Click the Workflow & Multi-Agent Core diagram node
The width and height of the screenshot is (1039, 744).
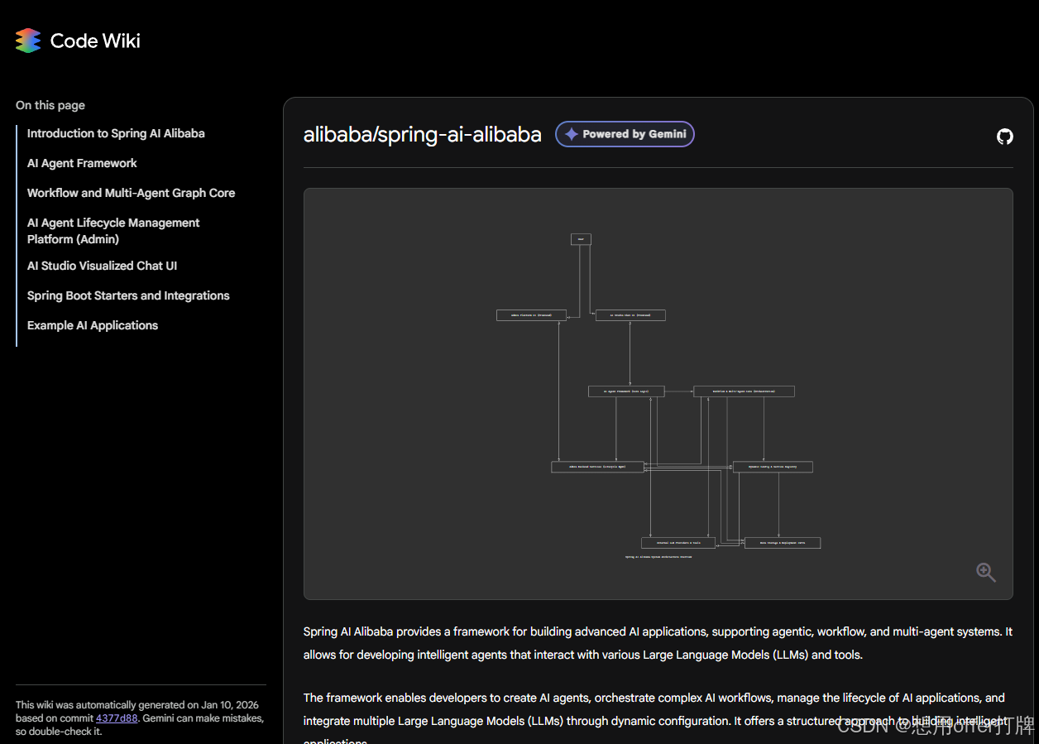pos(744,391)
